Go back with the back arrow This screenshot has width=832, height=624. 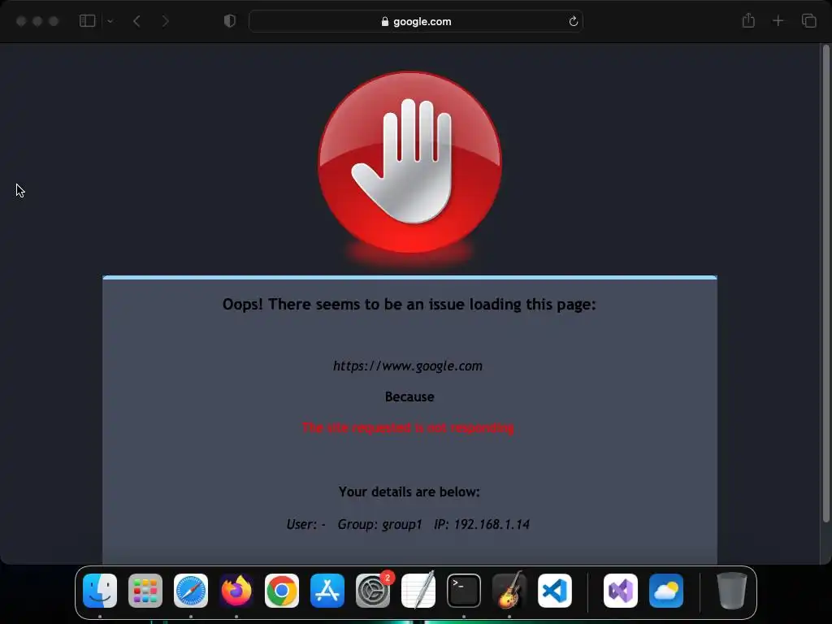[x=136, y=21]
